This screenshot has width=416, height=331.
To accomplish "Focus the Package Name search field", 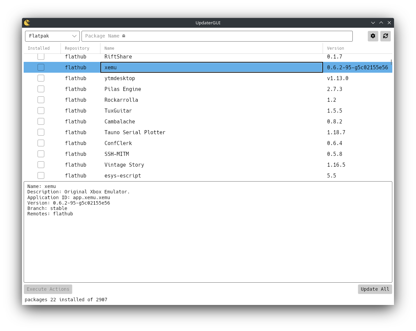I will coord(217,36).
